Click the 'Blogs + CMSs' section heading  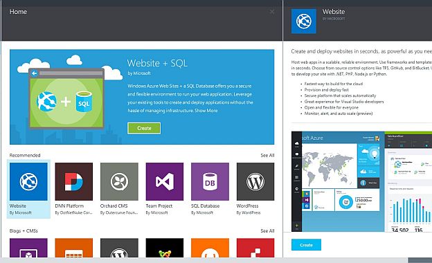tap(24, 230)
